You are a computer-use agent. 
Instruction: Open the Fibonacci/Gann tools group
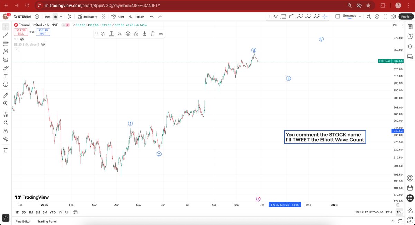tap(6, 43)
